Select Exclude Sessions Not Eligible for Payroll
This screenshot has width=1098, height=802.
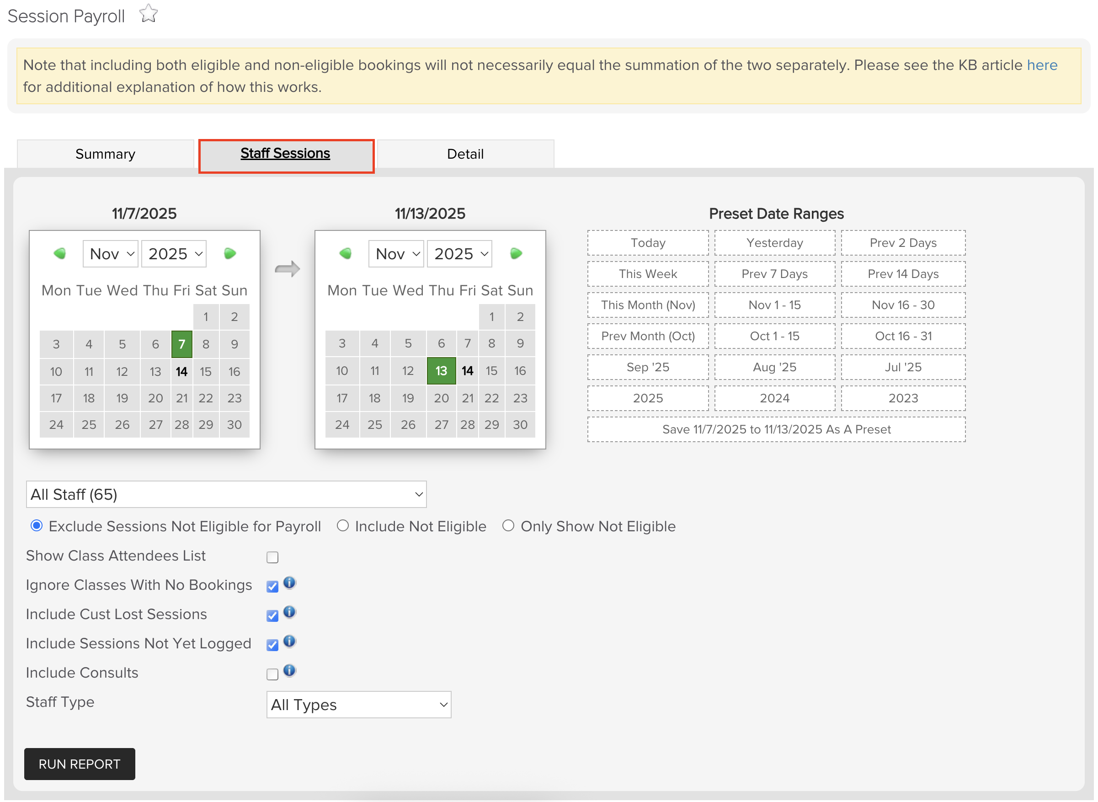[37, 526]
